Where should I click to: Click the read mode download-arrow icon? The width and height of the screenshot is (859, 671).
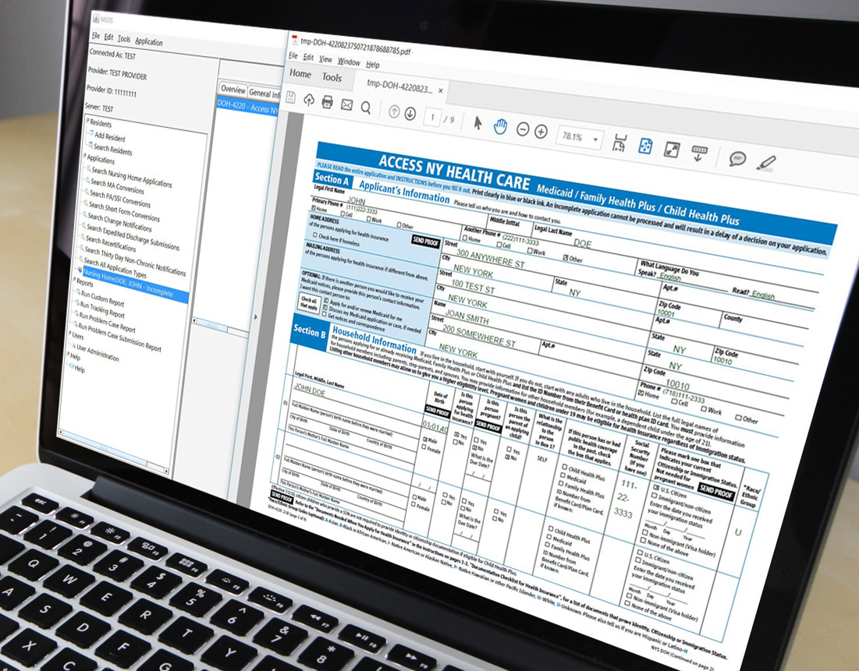tap(699, 154)
